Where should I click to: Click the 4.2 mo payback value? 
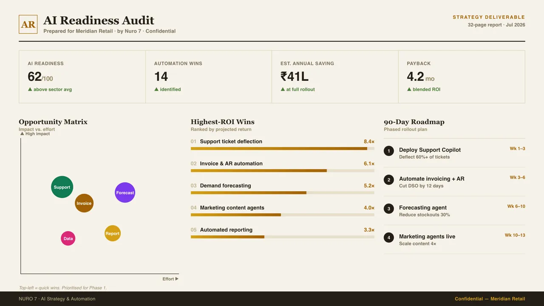(x=421, y=76)
